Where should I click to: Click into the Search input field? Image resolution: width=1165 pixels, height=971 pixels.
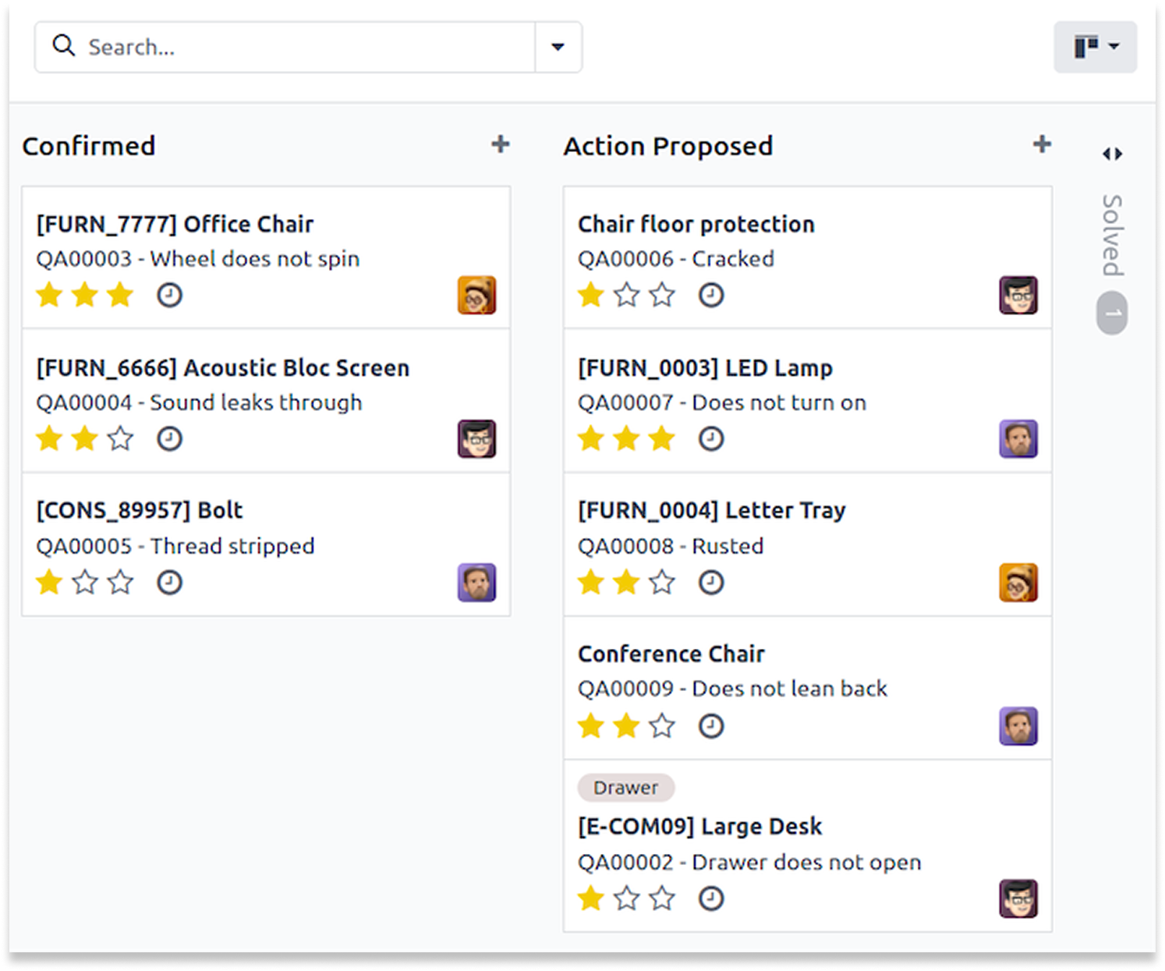coord(304,47)
